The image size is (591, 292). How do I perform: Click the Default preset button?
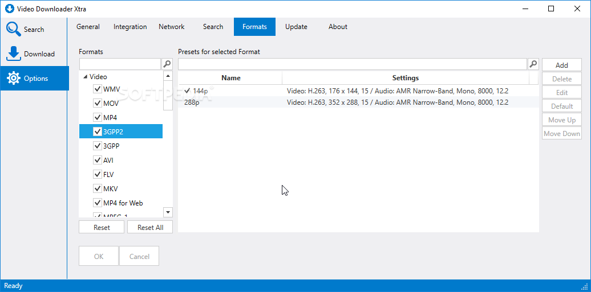[x=561, y=106]
